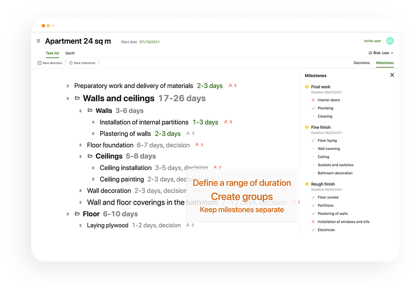Toggle the Plumbing milestone checkmark
418x293 pixels.
(x=313, y=108)
